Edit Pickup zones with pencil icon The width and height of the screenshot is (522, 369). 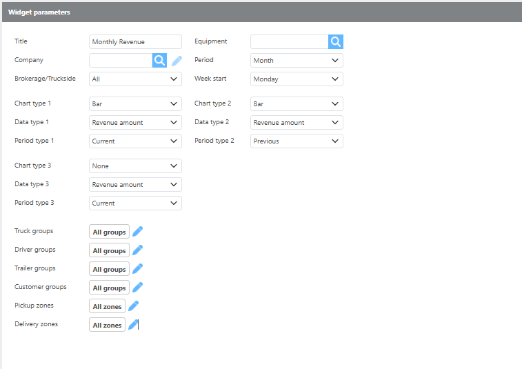pyautogui.click(x=134, y=306)
